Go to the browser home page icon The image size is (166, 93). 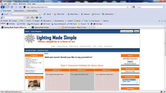[x=20, y=7]
